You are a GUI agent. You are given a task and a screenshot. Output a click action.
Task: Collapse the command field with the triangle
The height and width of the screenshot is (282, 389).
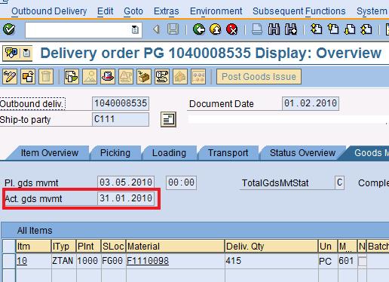156,29
